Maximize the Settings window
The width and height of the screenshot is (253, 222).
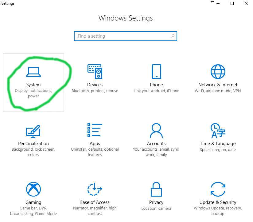tap(232, 3)
